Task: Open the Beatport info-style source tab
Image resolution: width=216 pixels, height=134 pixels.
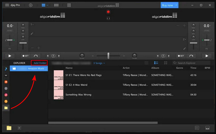Action: [x=6, y=88]
